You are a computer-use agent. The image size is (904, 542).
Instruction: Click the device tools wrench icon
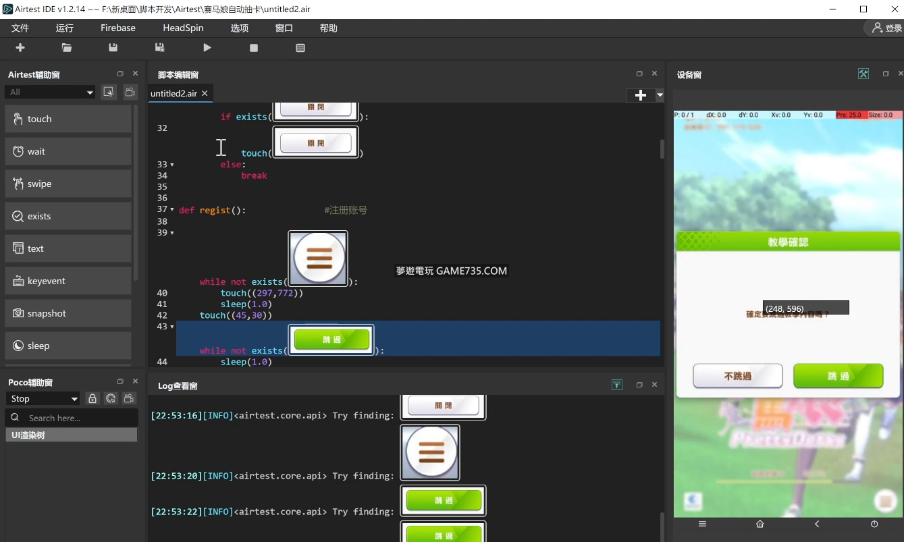(x=863, y=74)
